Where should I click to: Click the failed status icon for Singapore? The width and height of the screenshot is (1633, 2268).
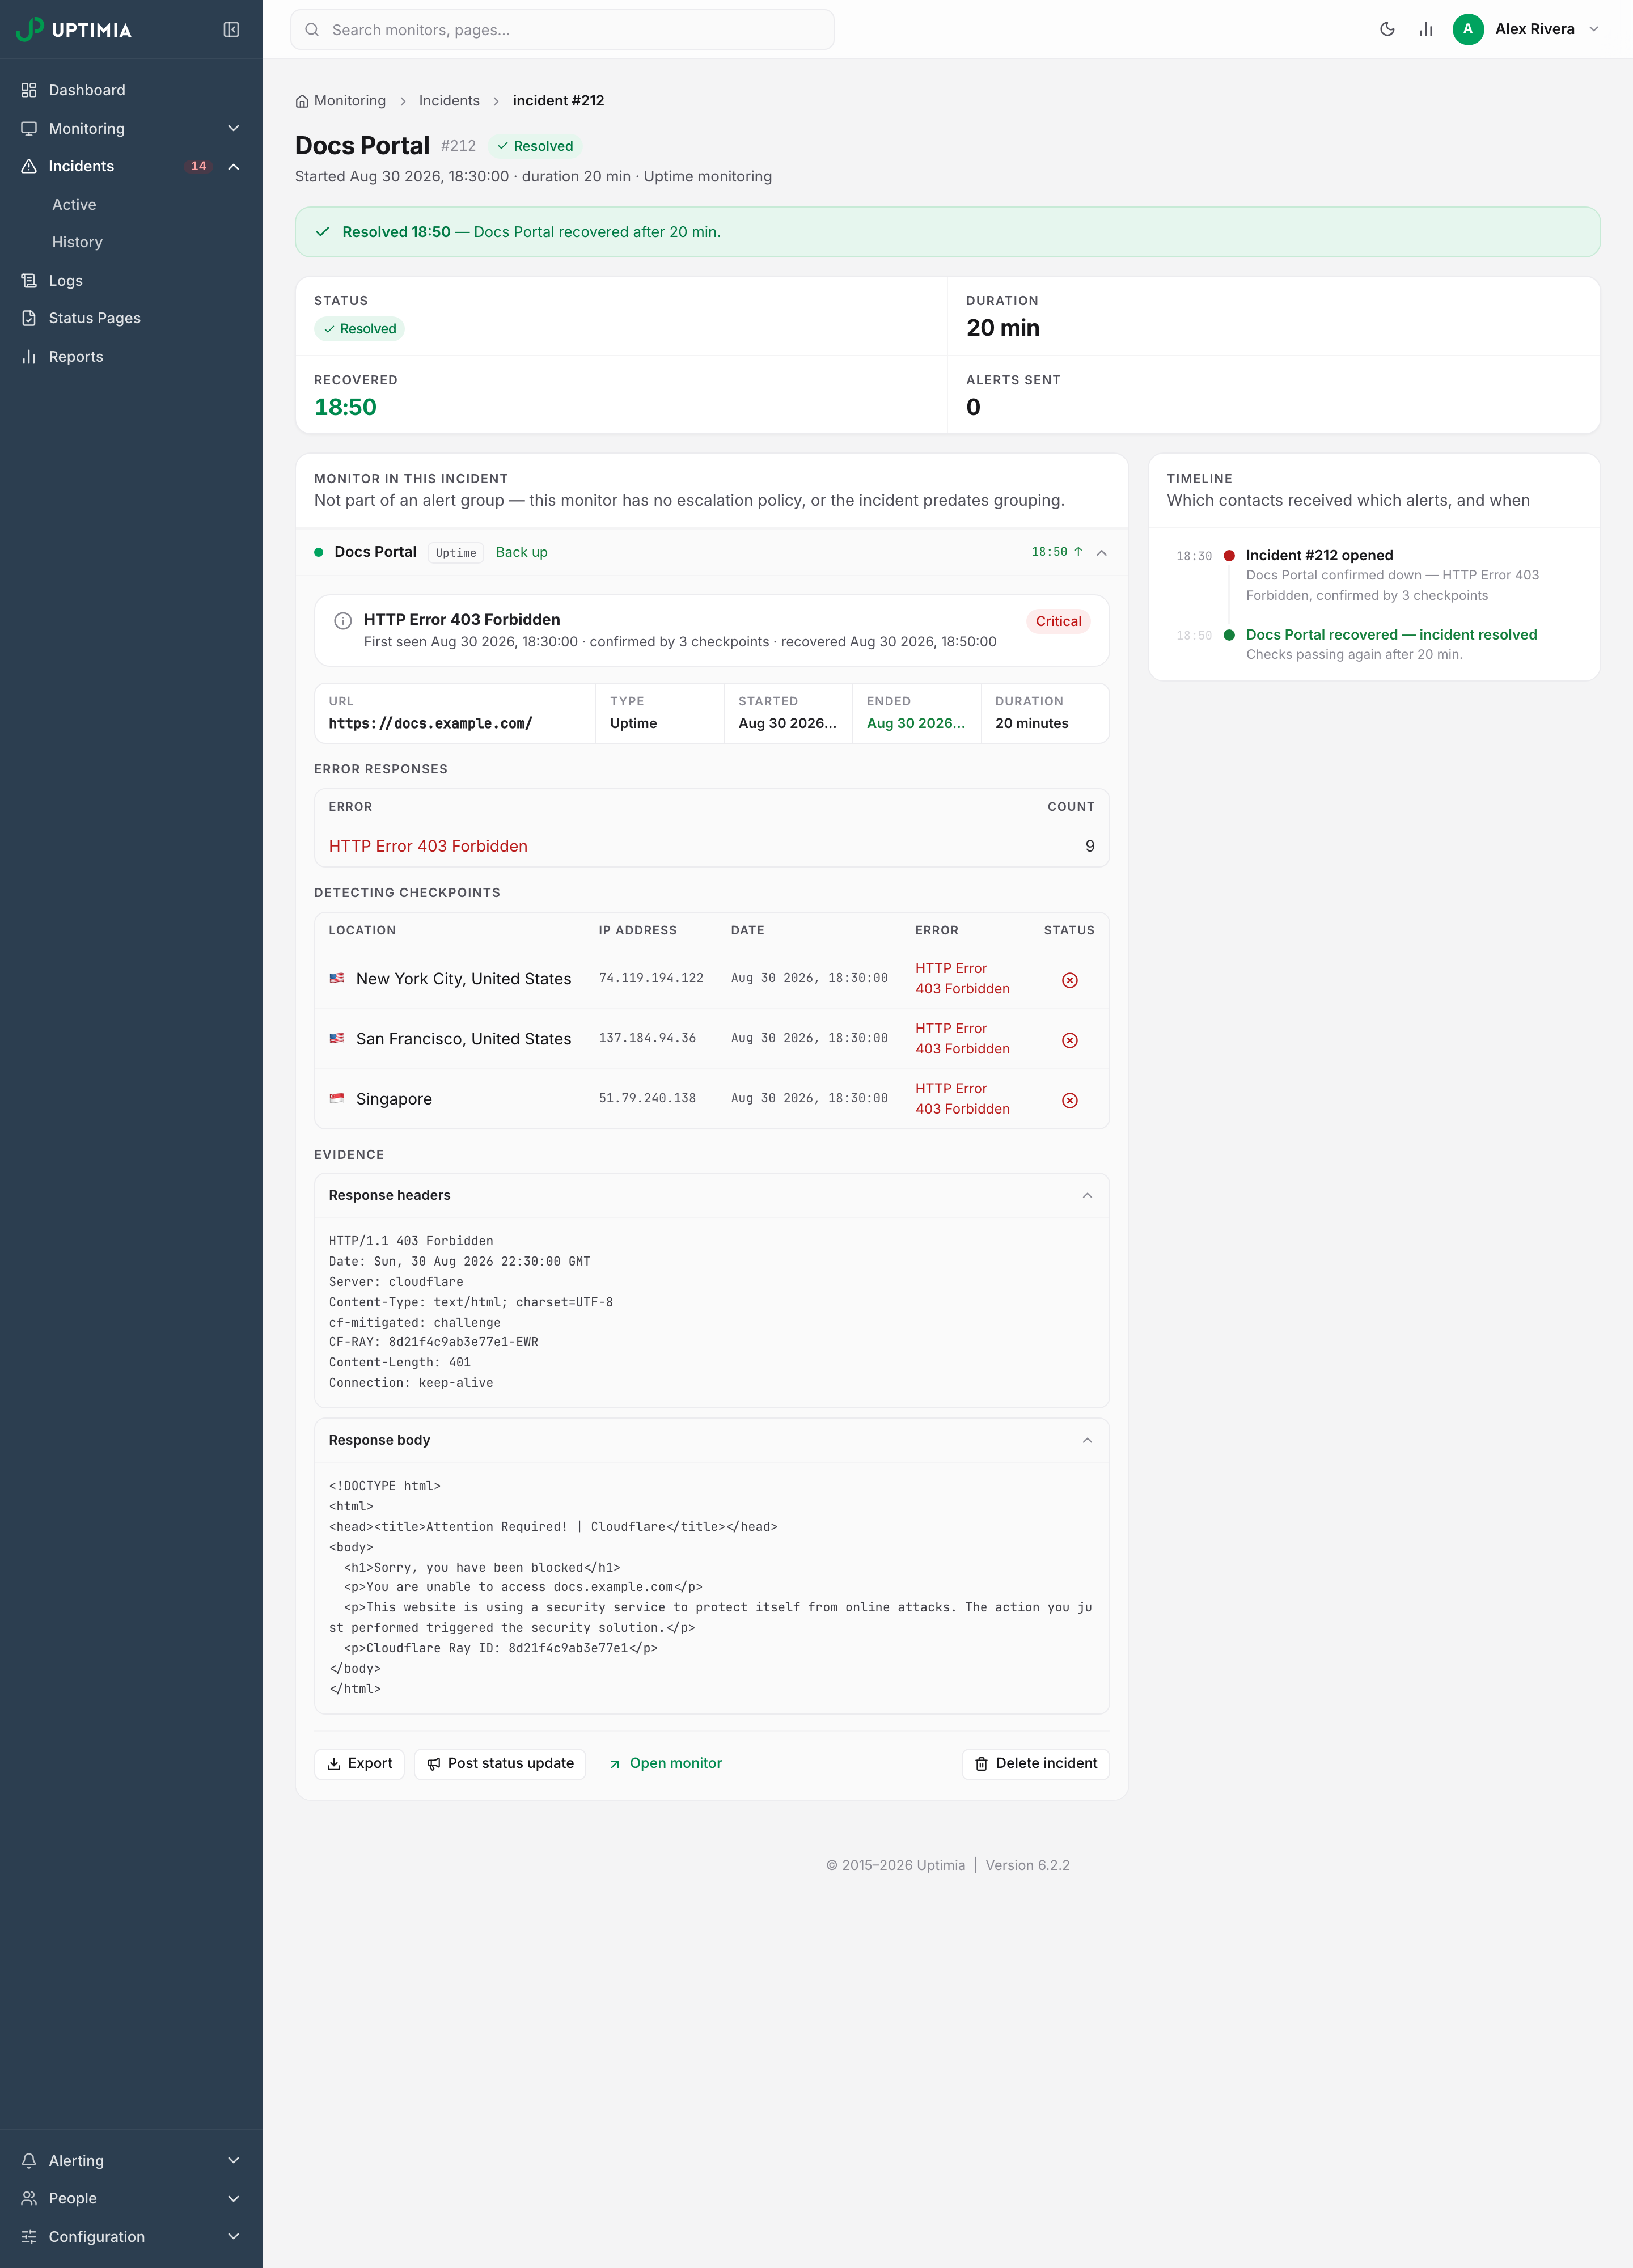1069,1100
